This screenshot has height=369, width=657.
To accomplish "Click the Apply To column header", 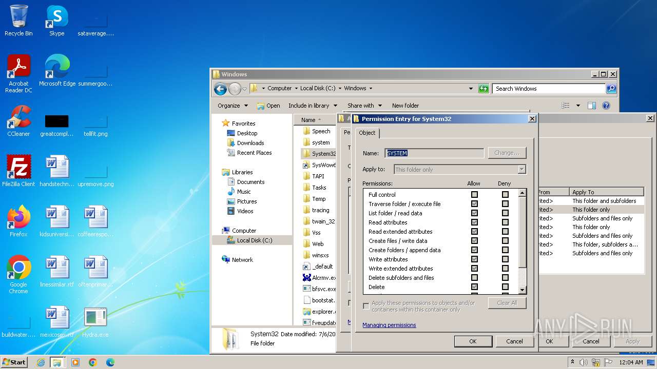I will pos(606,192).
